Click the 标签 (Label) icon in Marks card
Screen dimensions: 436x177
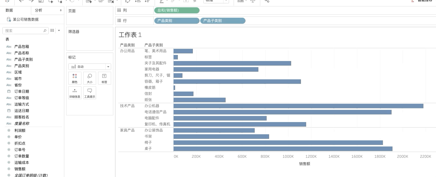point(104,78)
